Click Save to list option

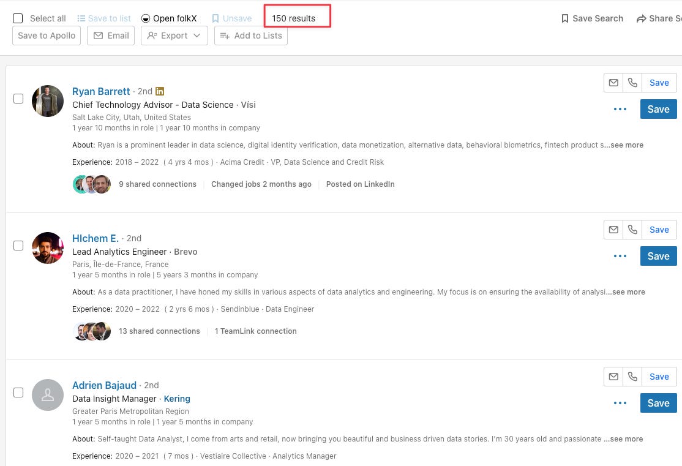click(104, 18)
